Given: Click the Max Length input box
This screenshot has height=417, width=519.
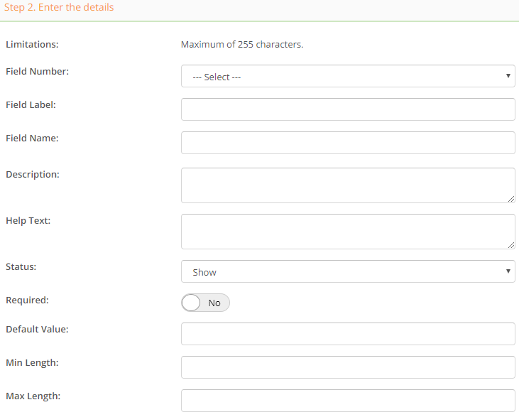Looking at the screenshot, I should [348, 401].
